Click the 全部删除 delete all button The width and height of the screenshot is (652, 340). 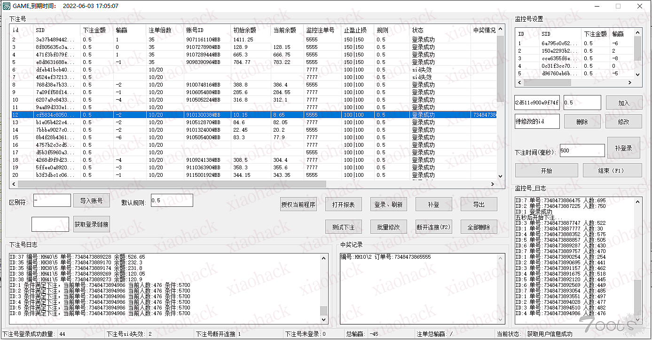point(479,227)
